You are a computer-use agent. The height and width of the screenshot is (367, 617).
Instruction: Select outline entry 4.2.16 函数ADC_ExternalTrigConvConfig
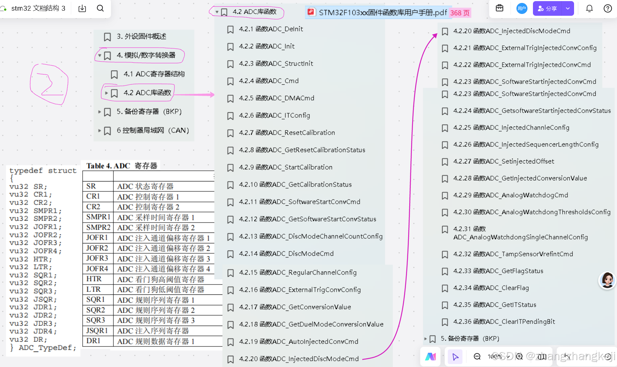pos(300,290)
